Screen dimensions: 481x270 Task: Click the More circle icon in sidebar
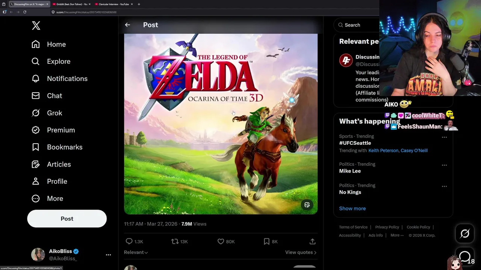point(36,198)
